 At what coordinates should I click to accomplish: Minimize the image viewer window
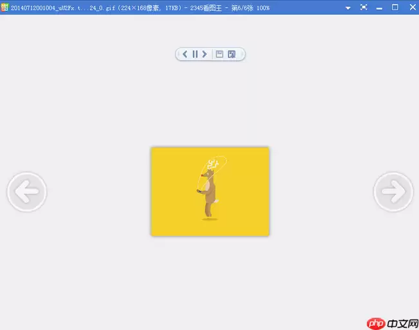click(379, 8)
